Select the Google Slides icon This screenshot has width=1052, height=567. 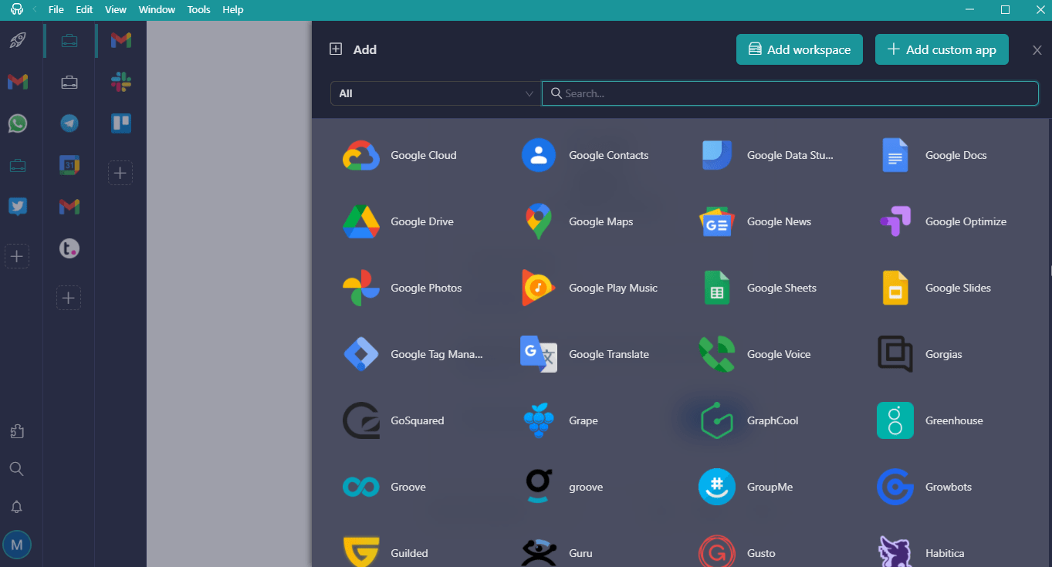[x=895, y=288]
